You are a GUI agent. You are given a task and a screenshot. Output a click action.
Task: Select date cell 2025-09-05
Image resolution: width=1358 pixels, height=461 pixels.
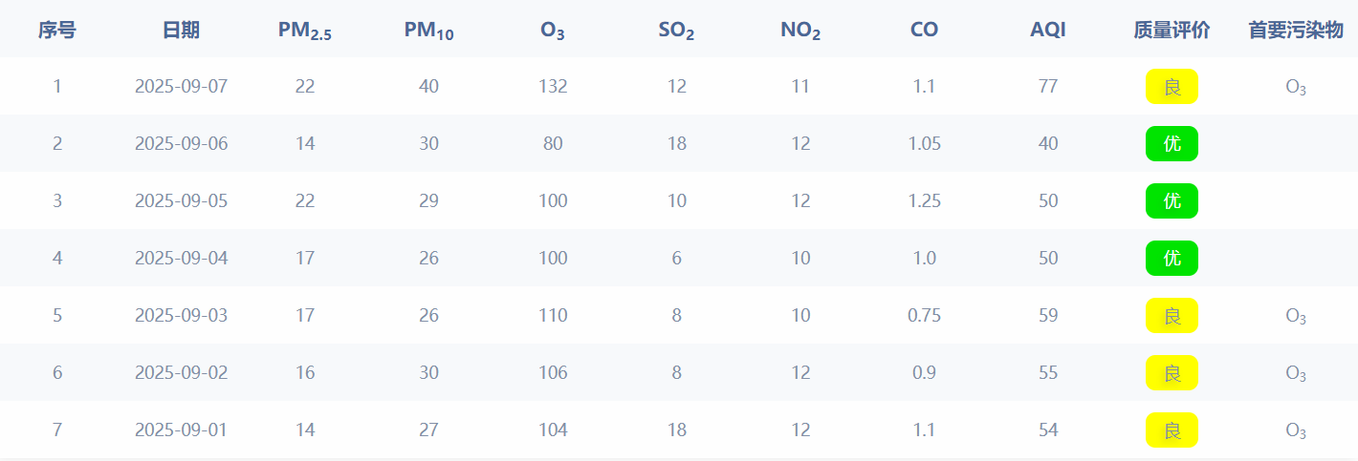click(181, 201)
